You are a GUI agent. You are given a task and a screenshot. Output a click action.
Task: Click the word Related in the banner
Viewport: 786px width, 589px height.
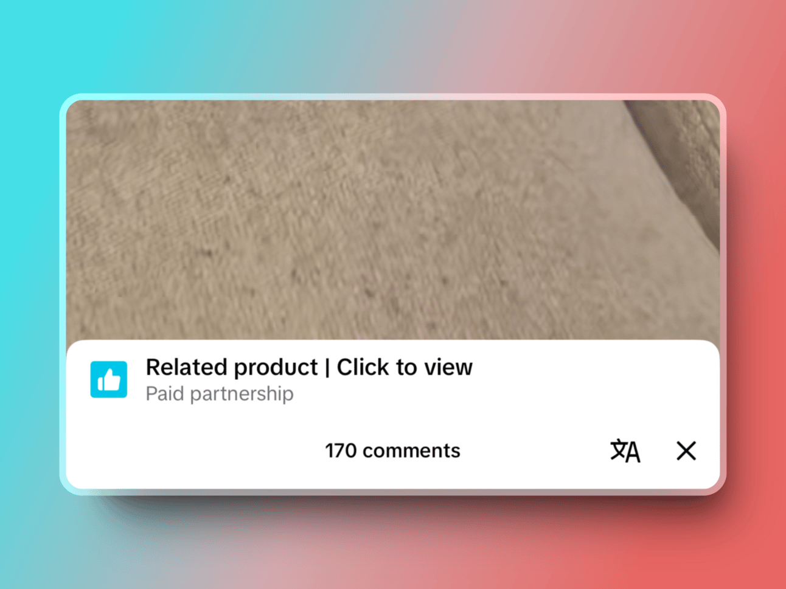click(x=186, y=367)
